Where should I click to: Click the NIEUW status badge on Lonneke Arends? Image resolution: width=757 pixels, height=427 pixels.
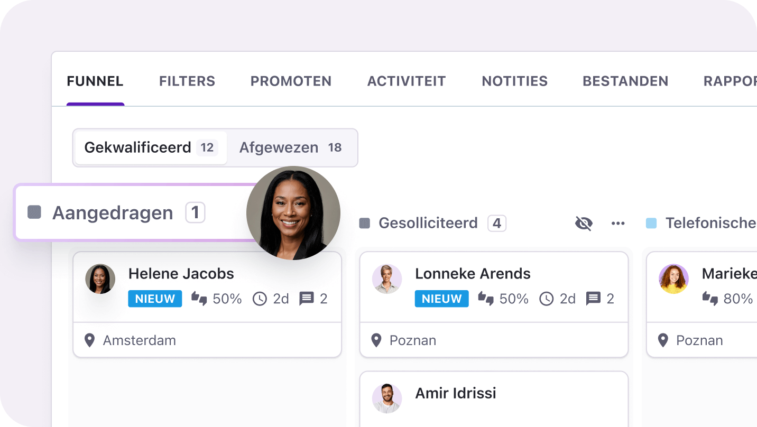point(441,299)
